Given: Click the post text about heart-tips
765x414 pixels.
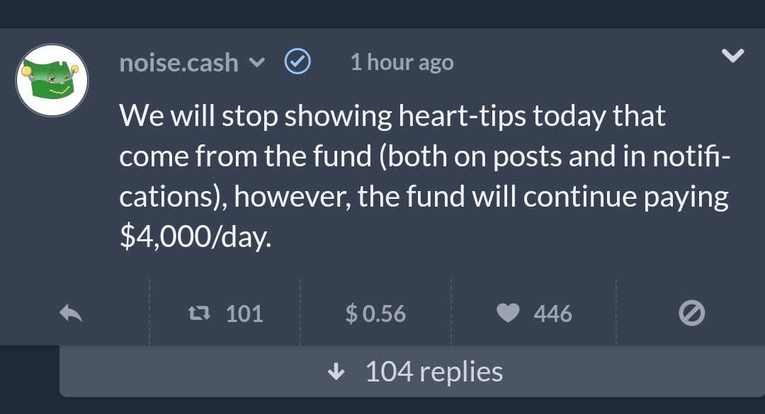Looking at the screenshot, I should (424, 176).
